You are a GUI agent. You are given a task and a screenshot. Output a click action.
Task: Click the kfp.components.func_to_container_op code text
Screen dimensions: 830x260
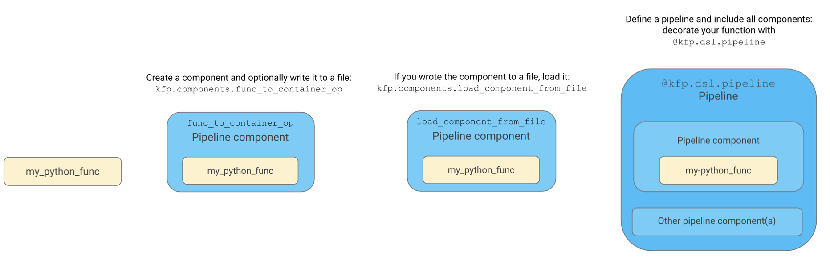pyautogui.click(x=249, y=89)
